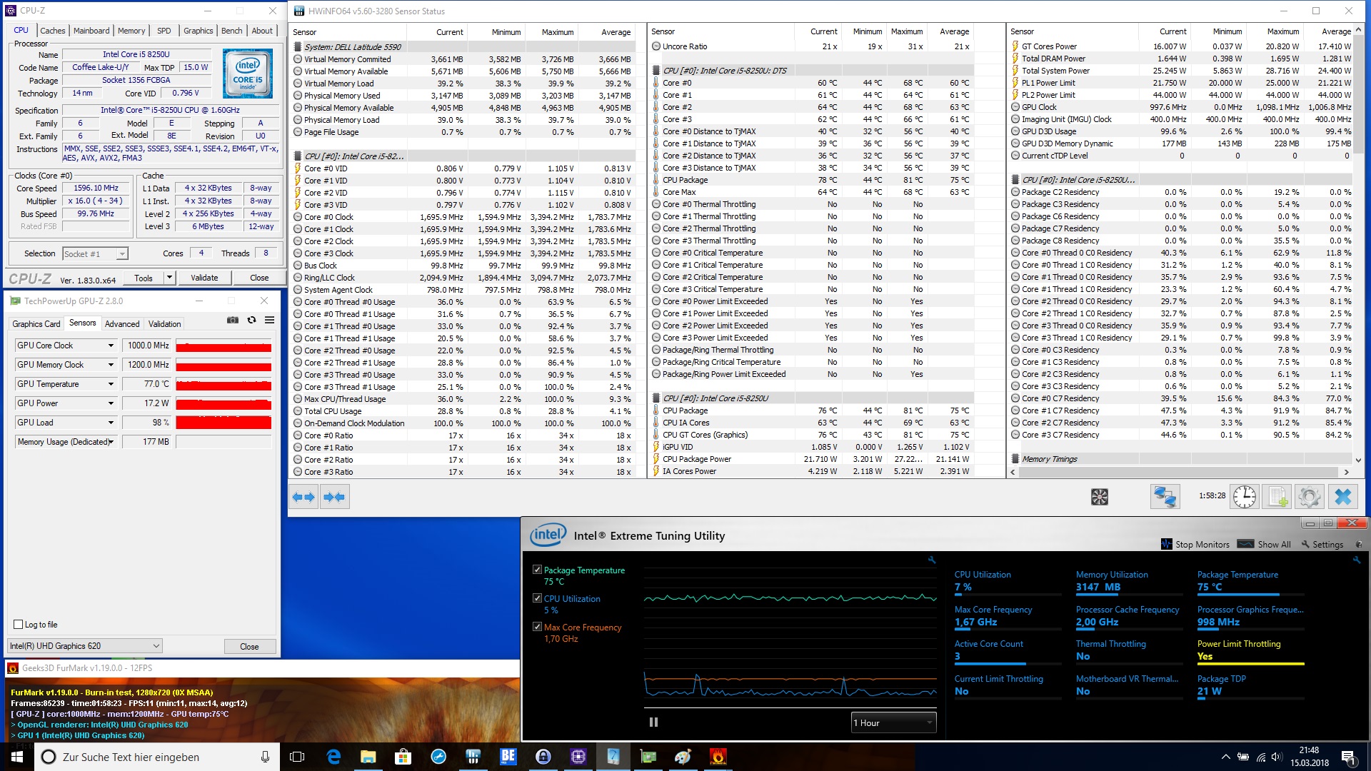Open Intel UHD Graphics 620 GPU dropdown
The height and width of the screenshot is (771, 1371).
85,646
